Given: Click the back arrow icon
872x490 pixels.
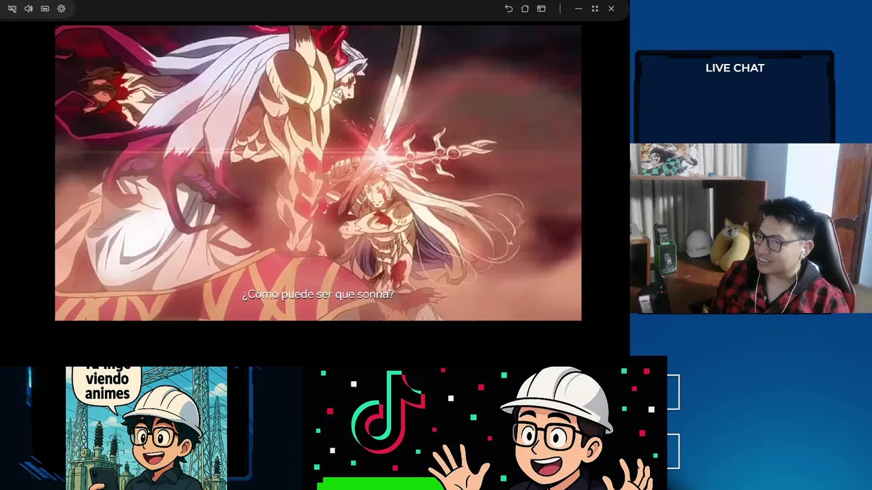Looking at the screenshot, I should [508, 9].
